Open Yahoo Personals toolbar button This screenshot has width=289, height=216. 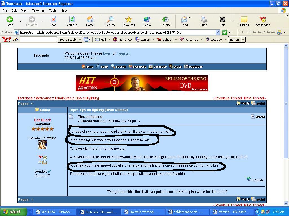(x=189, y=39)
